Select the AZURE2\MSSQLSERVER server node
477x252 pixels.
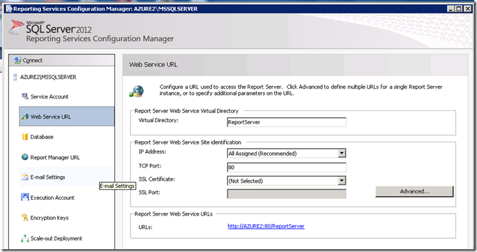[x=48, y=77]
